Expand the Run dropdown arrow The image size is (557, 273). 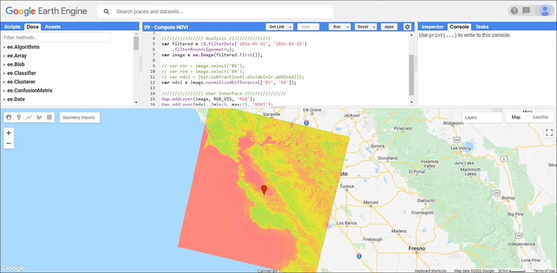(348, 27)
